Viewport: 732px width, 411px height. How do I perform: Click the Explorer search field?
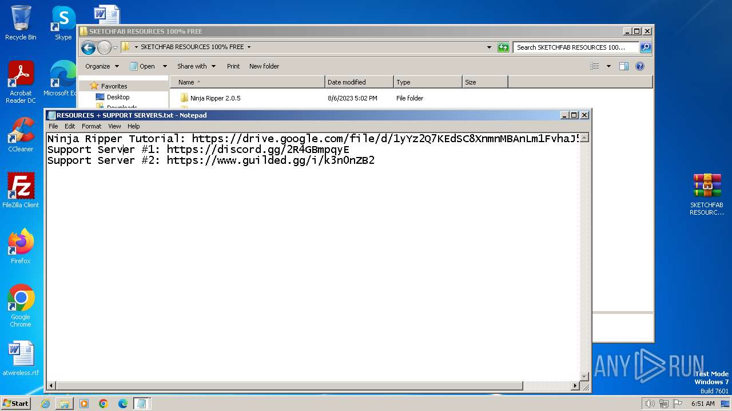(x=576, y=47)
